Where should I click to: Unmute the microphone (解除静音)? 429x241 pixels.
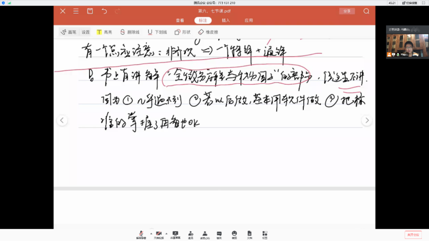(141, 235)
